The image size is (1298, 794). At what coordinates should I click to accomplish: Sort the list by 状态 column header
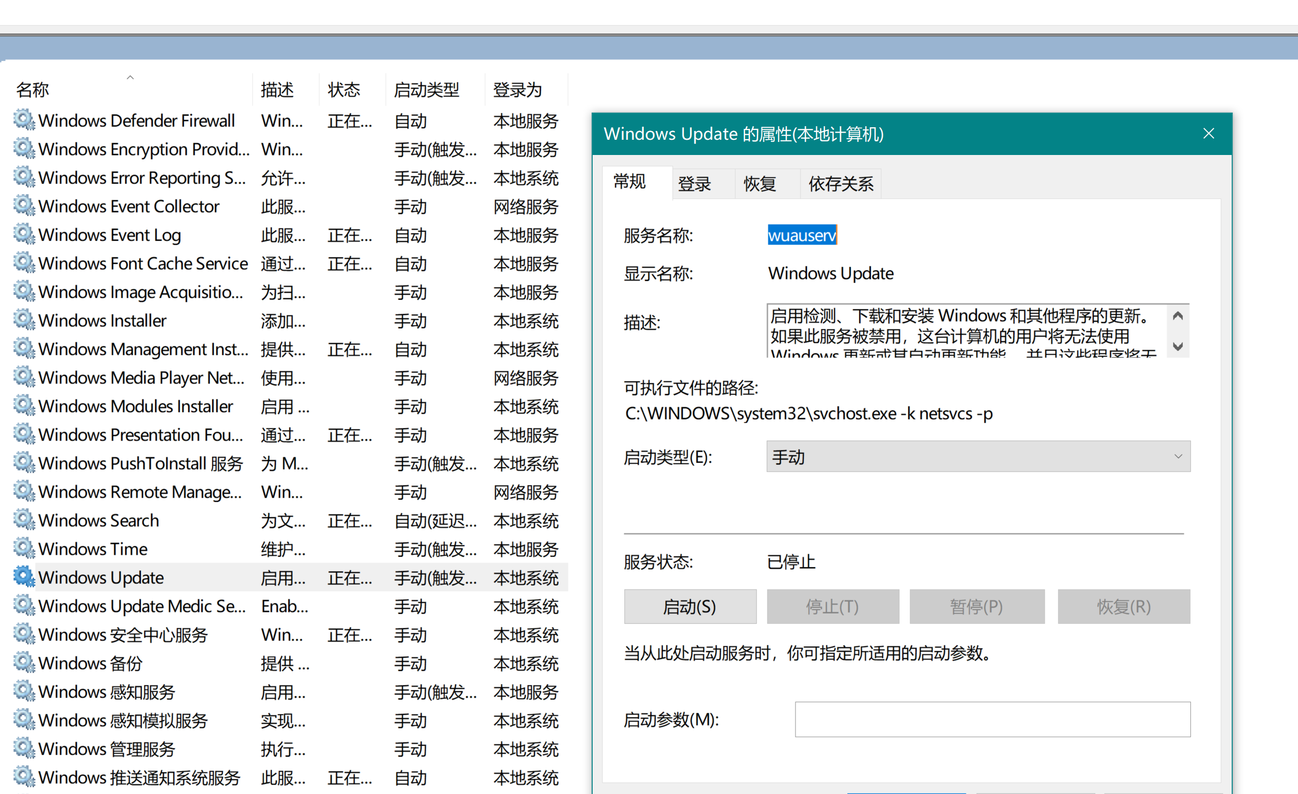[352, 89]
